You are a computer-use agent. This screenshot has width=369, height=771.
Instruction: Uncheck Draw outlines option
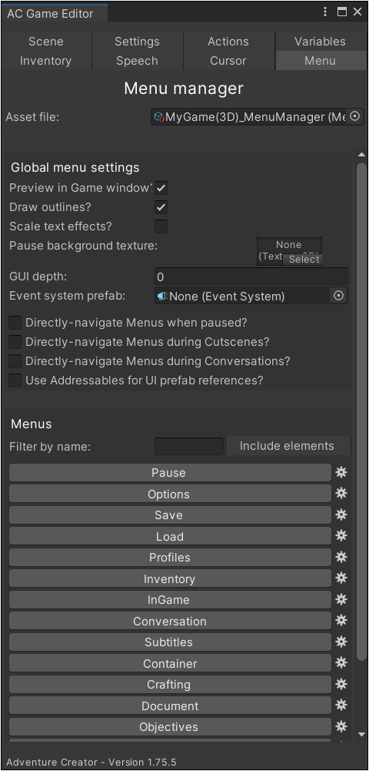(161, 207)
